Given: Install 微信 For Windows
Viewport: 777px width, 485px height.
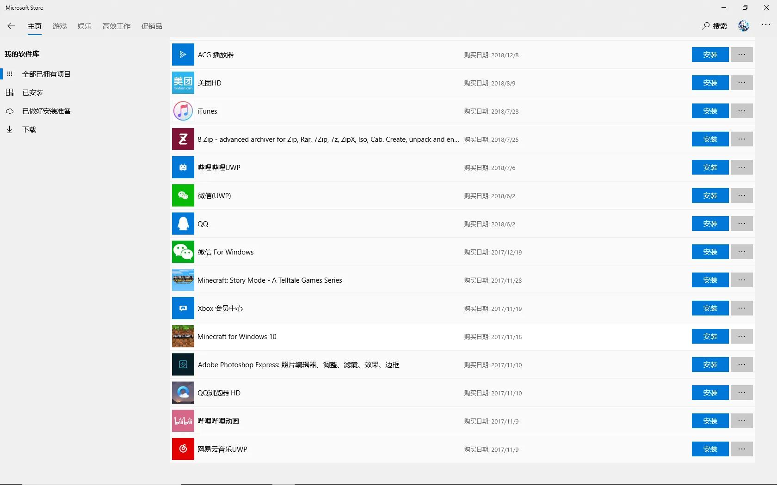Looking at the screenshot, I should (x=710, y=252).
